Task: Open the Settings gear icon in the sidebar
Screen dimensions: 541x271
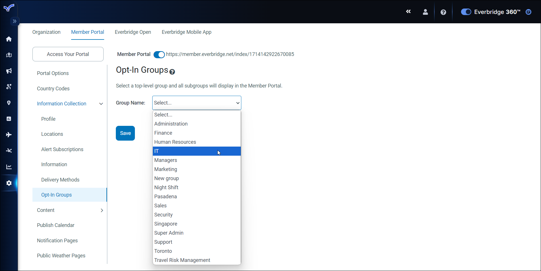Action: tap(9, 183)
